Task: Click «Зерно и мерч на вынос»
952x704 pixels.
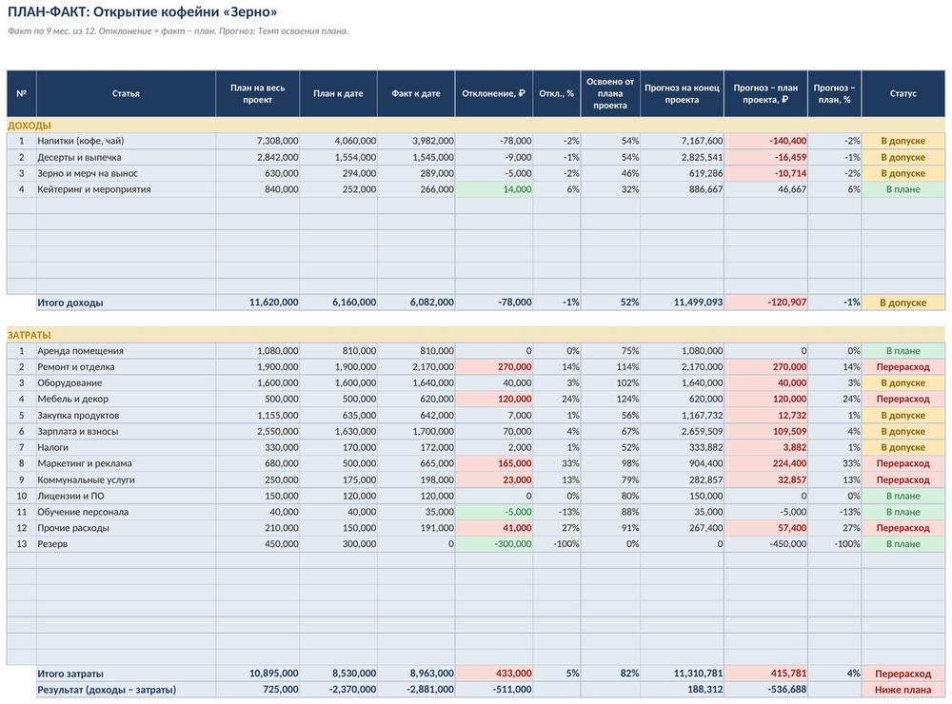Action: (x=126, y=173)
